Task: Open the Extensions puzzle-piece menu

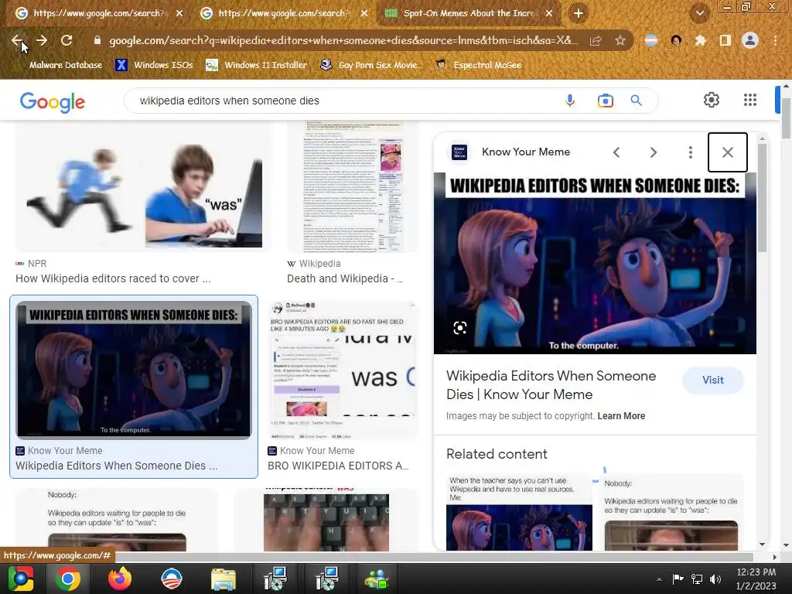Action: coord(701,40)
